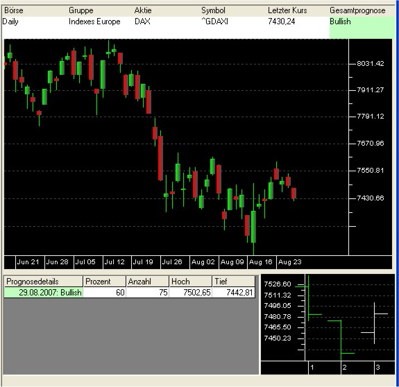The height and width of the screenshot is (387, 399).
Task: Click the 7502,65 Hoch value cell
Action: [x=190, y=293]
